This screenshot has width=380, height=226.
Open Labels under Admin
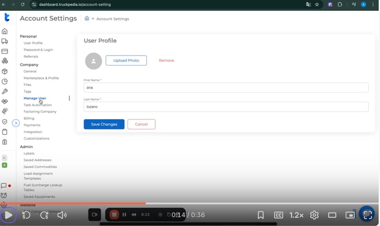pyautogui.click(x=29, y=153)
